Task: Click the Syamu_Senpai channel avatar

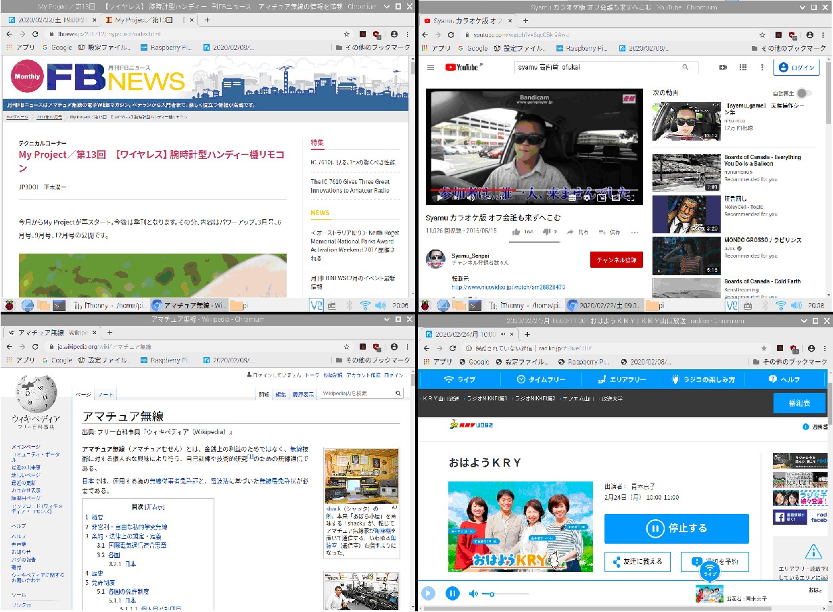Action: click(435, 259)
